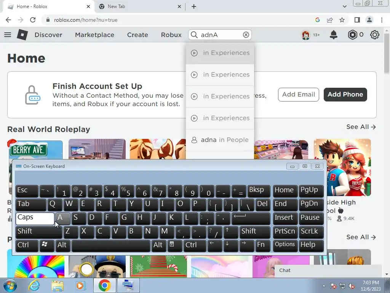Select 'adna in People' suggestion
The image size is (390, 293).
click(x=220, y=140)
